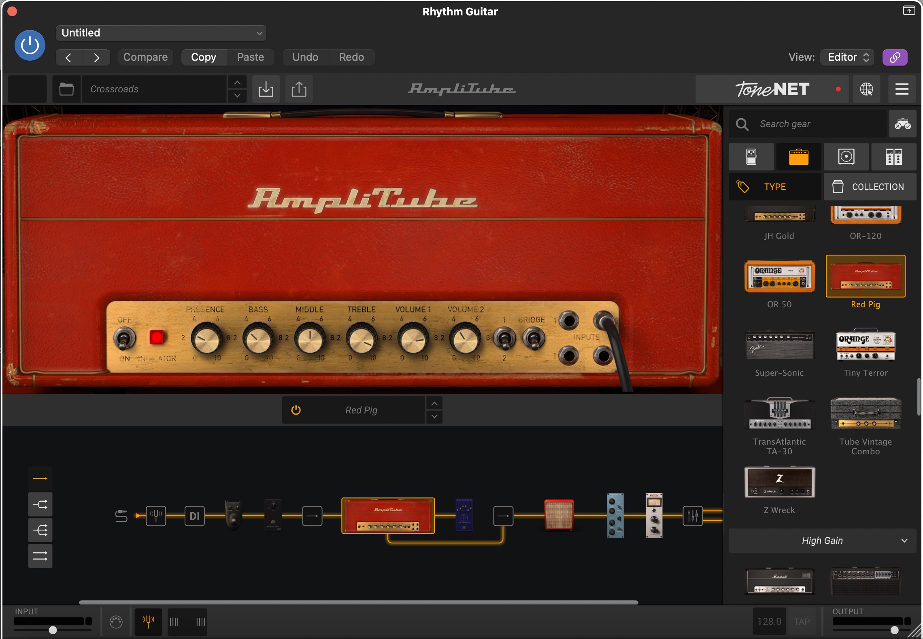Image resolution: width=923 pixels, height=639 pixels.
Task: Go to previous preset arrow
Action: [69, 58]
